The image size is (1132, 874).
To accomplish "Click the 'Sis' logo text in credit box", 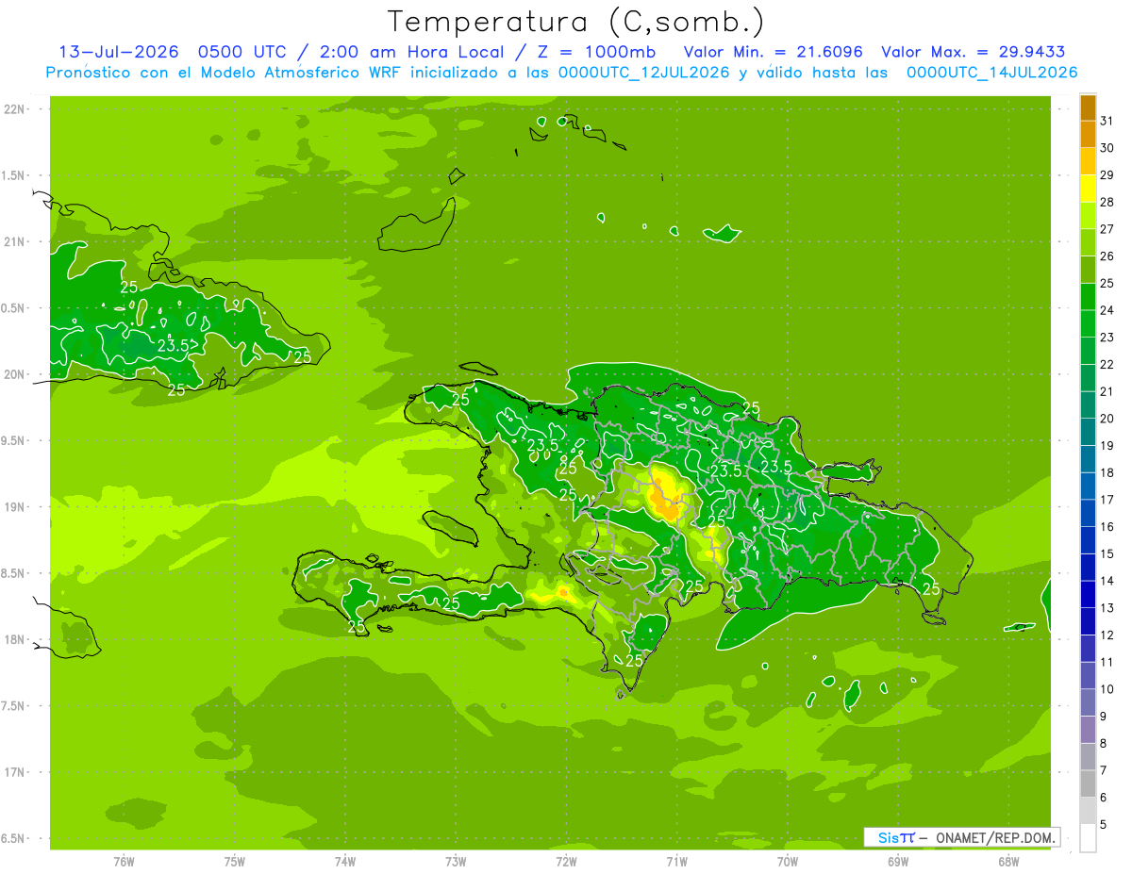I will coord(888,837).
